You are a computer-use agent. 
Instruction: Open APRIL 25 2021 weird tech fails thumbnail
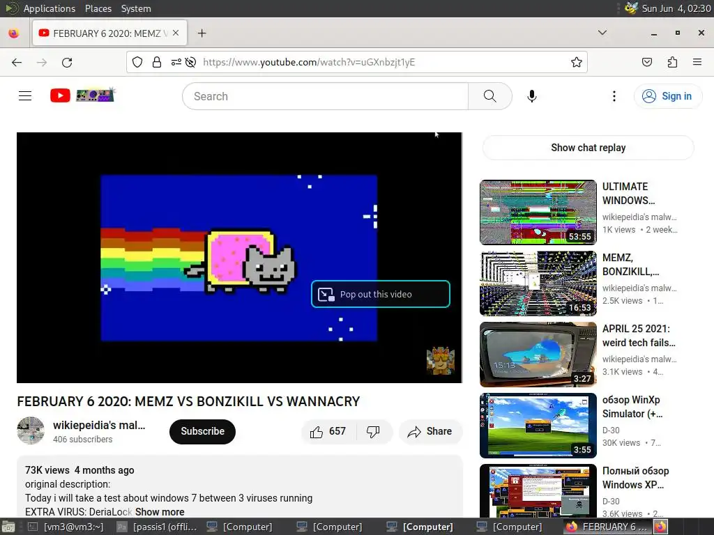pos(538,355)
